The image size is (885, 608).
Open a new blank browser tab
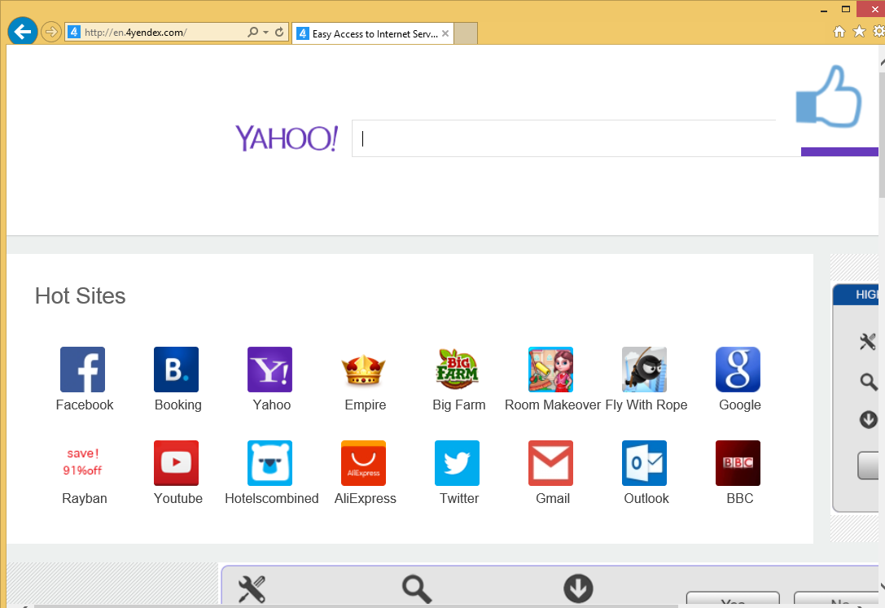click(466, 33)
